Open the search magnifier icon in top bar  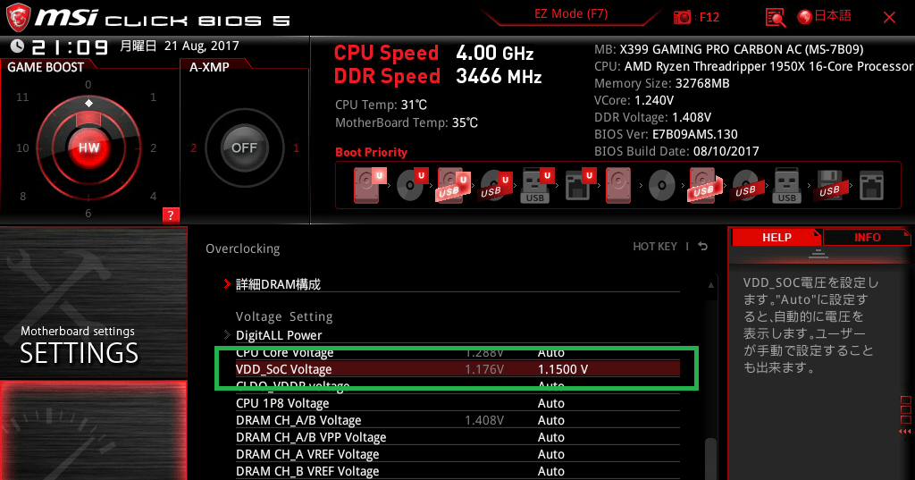(x=775, y=18)
